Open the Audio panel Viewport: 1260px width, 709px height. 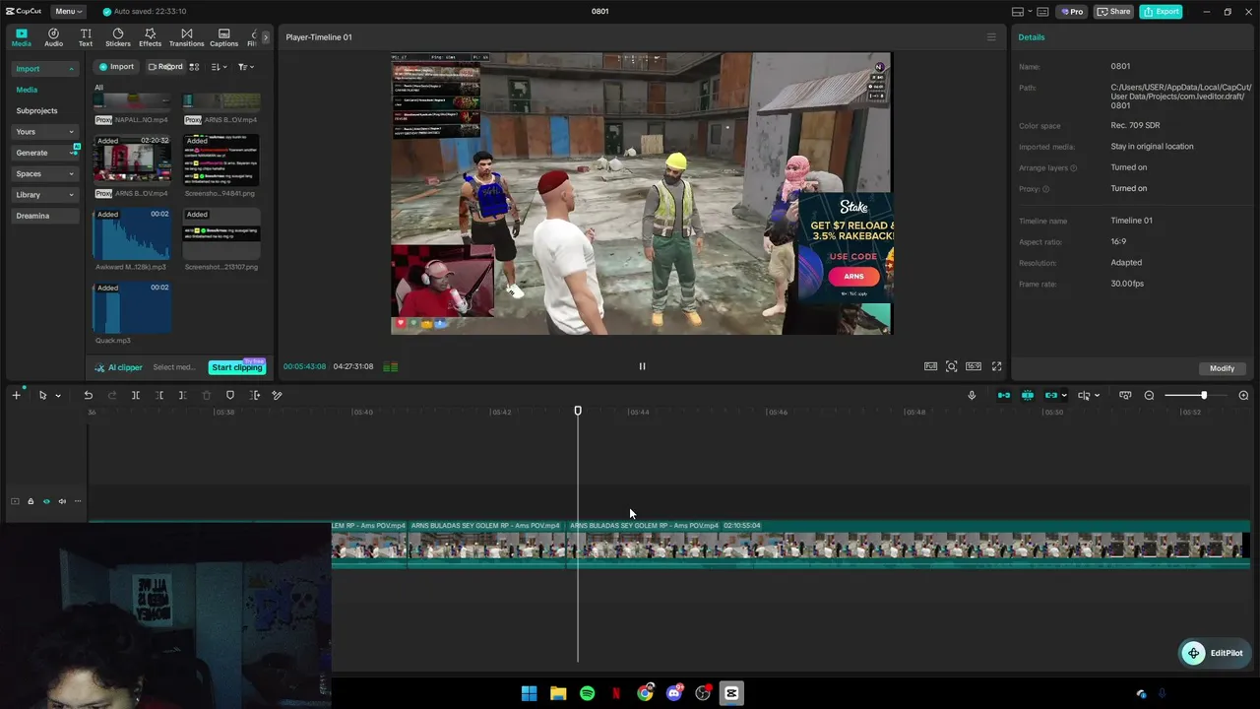[53, 37]
